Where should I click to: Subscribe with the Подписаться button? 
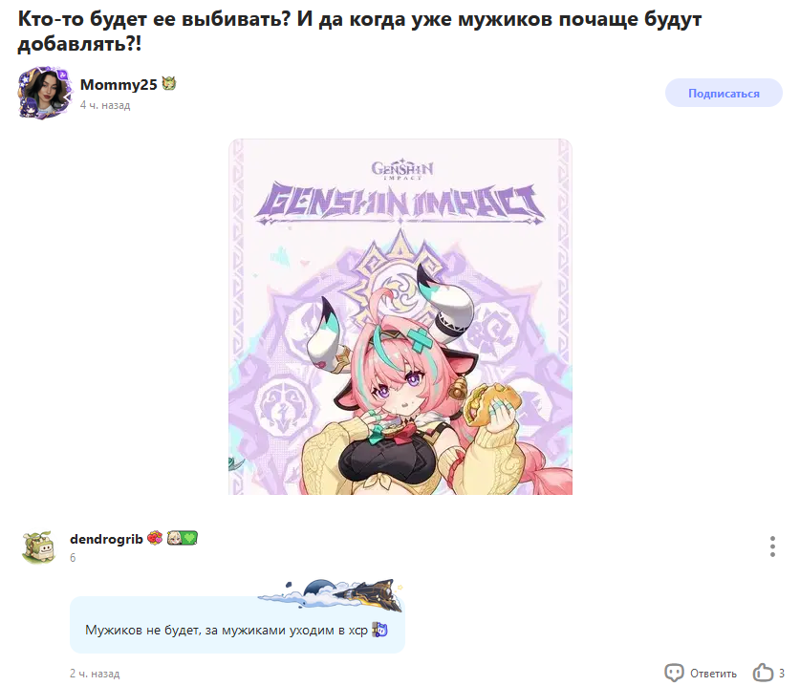(724, 93)
